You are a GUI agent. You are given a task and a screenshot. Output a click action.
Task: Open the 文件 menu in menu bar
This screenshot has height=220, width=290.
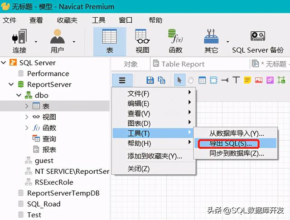click(10, 20)
